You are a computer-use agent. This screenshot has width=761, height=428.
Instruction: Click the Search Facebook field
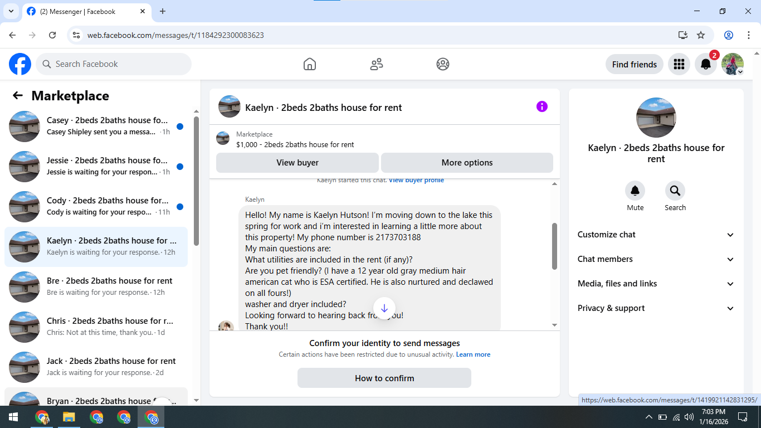point(114,64)
